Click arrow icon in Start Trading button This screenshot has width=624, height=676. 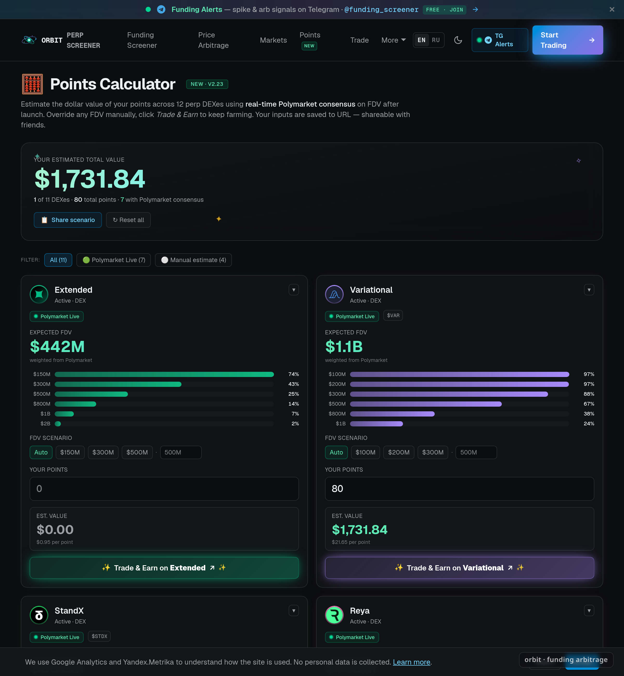tap(591, 40)
